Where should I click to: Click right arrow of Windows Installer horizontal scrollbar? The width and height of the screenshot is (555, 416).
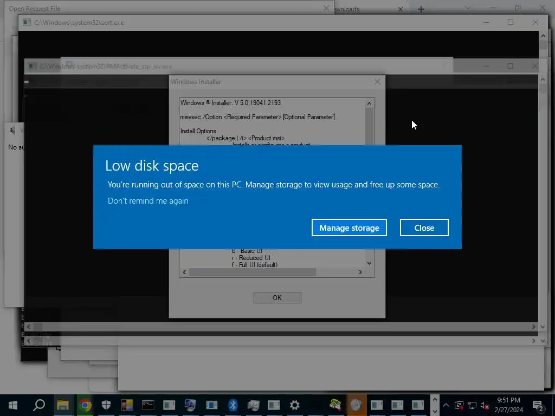(360, 272)
